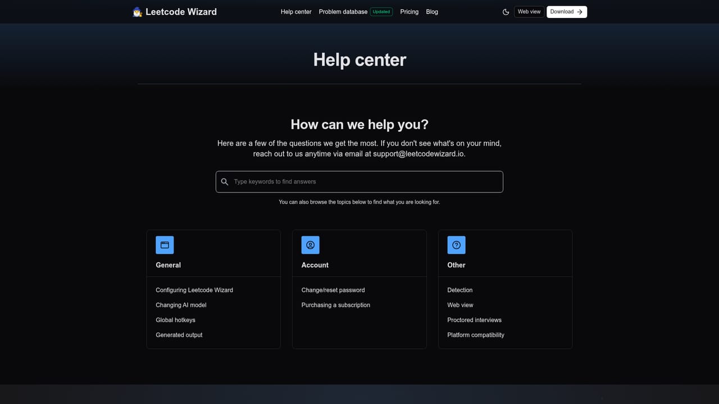Go to the Pricing page

[x=409, y=12]
